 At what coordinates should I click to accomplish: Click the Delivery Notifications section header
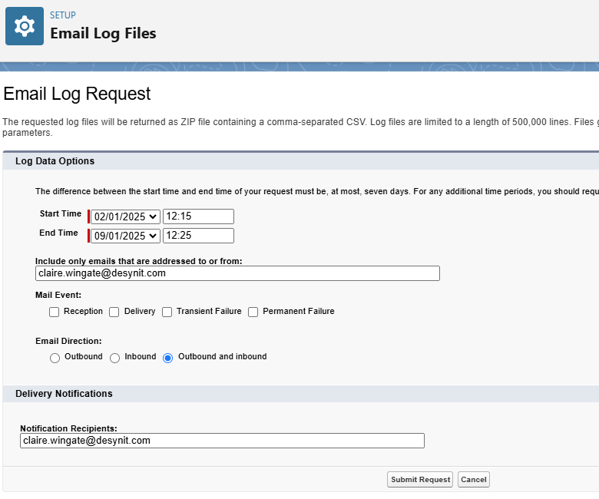tap(64, 394)
